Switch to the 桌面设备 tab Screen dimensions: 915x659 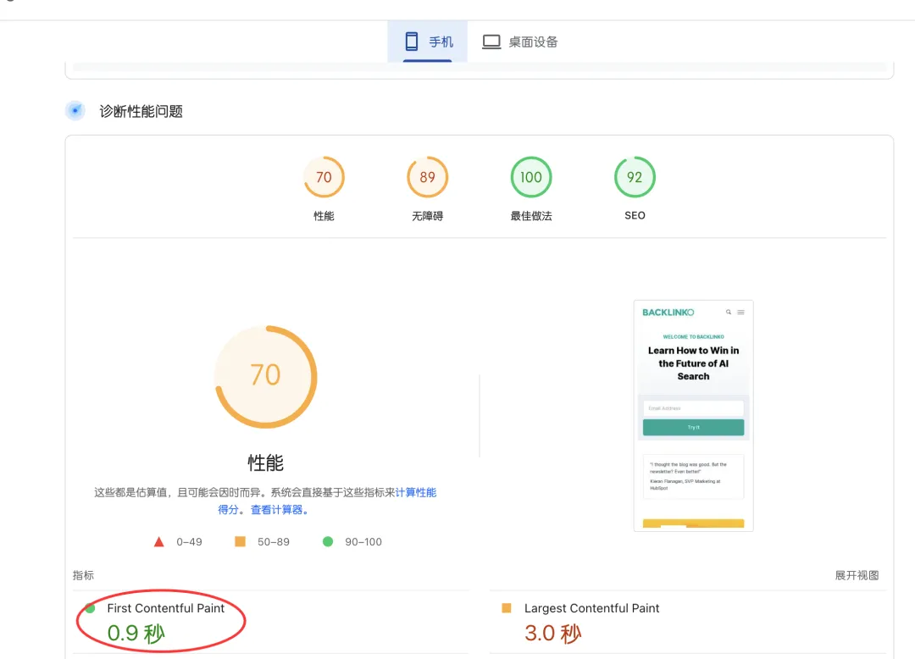point(520,42)
